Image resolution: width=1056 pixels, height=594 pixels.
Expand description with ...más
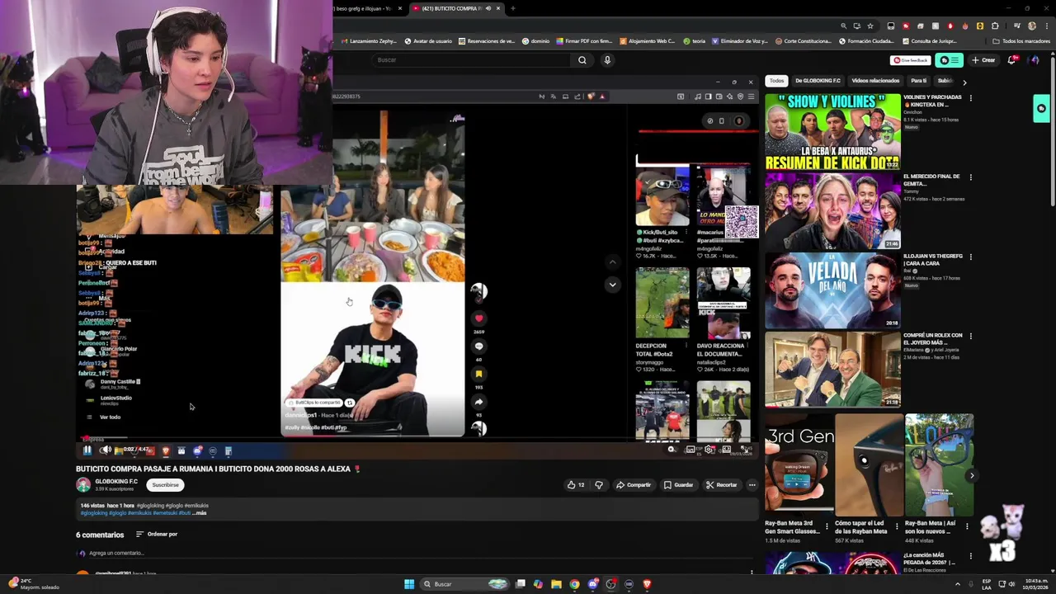click(200, 513)
